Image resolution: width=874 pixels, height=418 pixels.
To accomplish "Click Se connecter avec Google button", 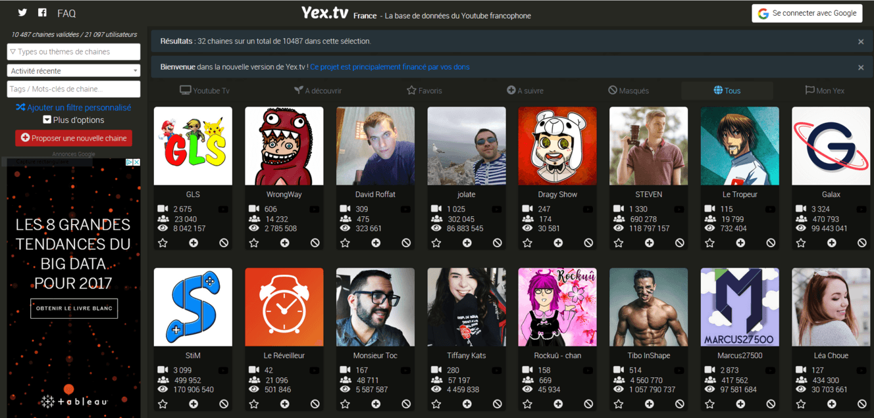I will (x=808, y=13).
